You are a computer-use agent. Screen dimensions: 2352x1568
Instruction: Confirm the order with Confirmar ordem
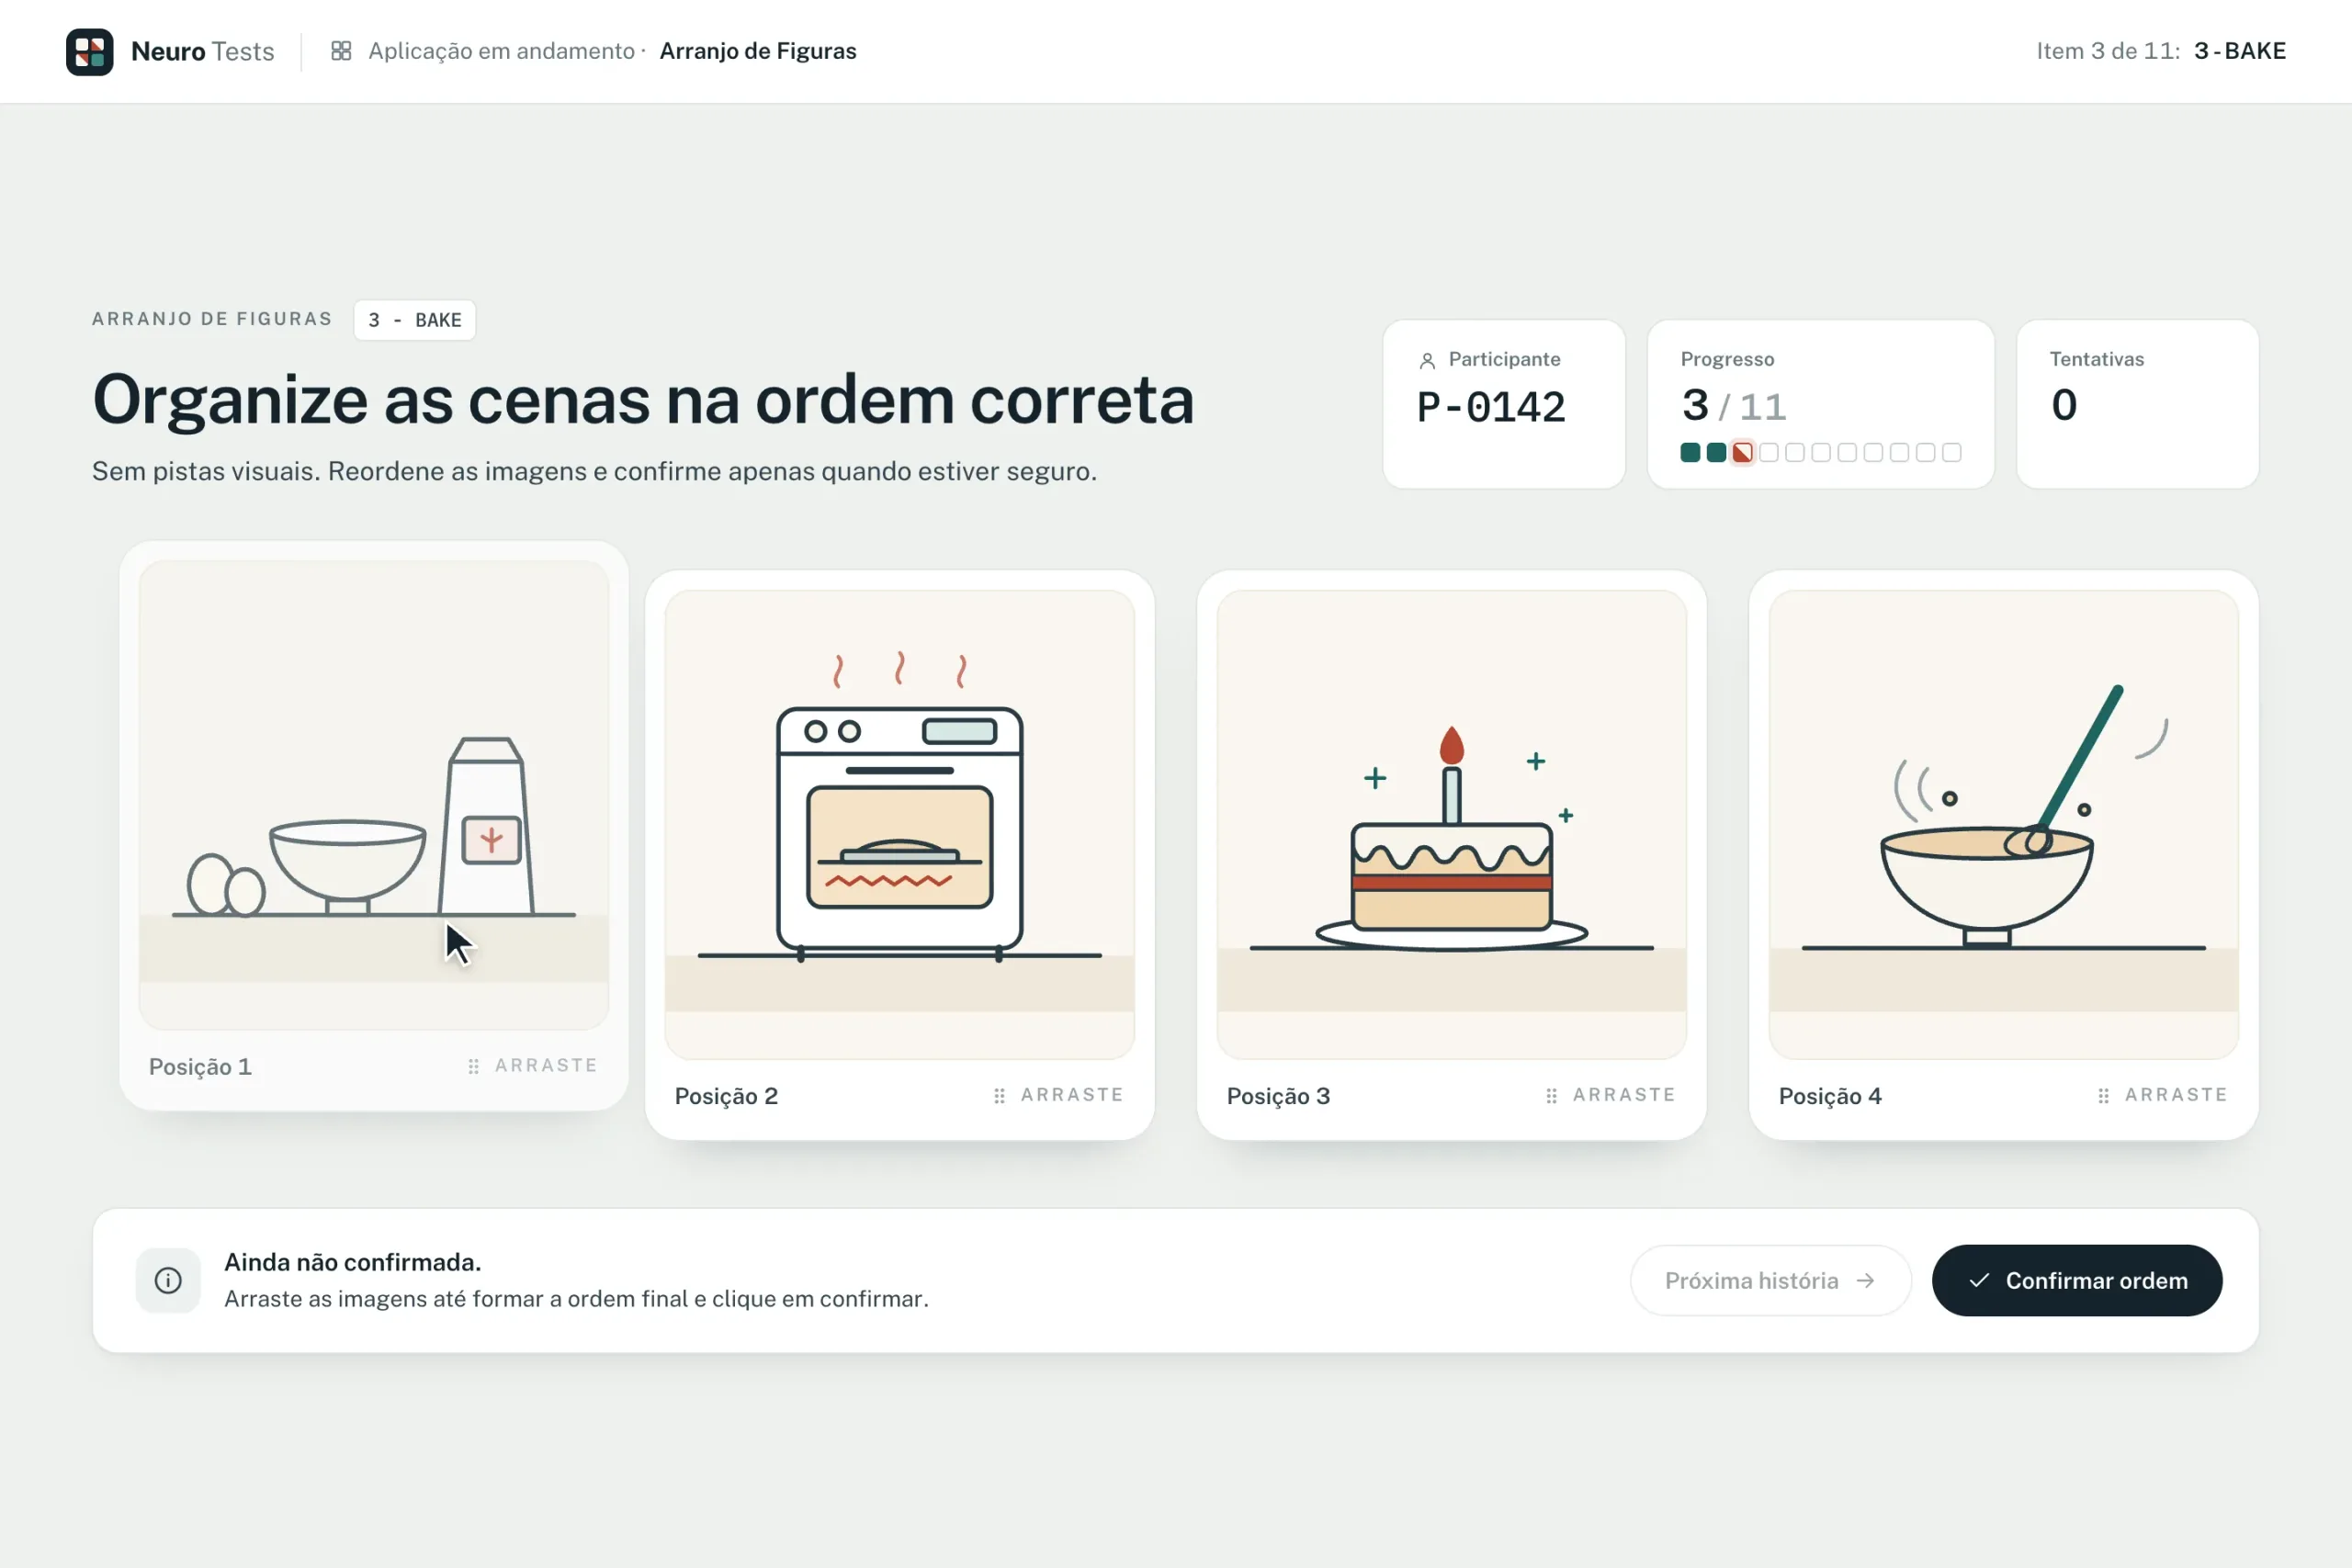tap(2077, 1280)
